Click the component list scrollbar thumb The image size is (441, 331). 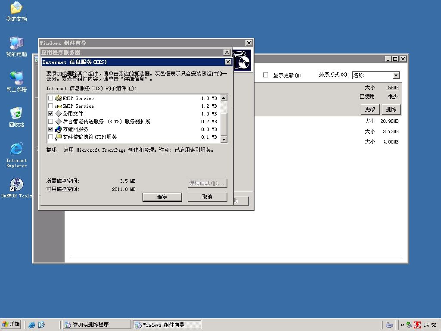coord(224,125)
